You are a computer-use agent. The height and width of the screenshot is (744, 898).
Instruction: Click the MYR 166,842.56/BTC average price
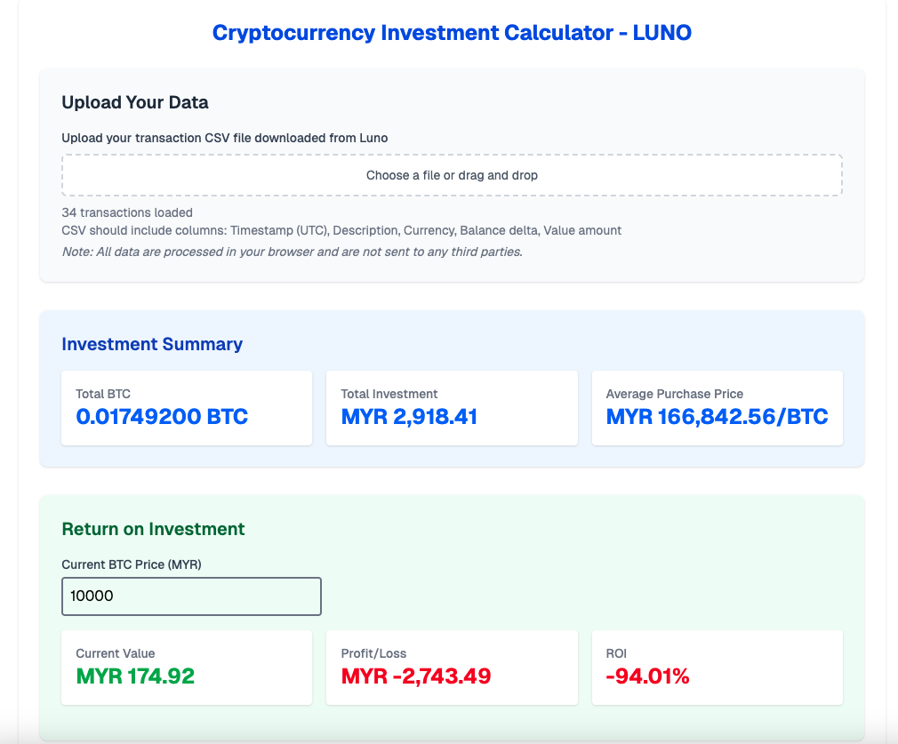point(717,417)
